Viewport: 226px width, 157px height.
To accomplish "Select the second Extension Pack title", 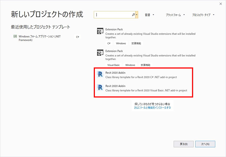I will coord(114,51).
